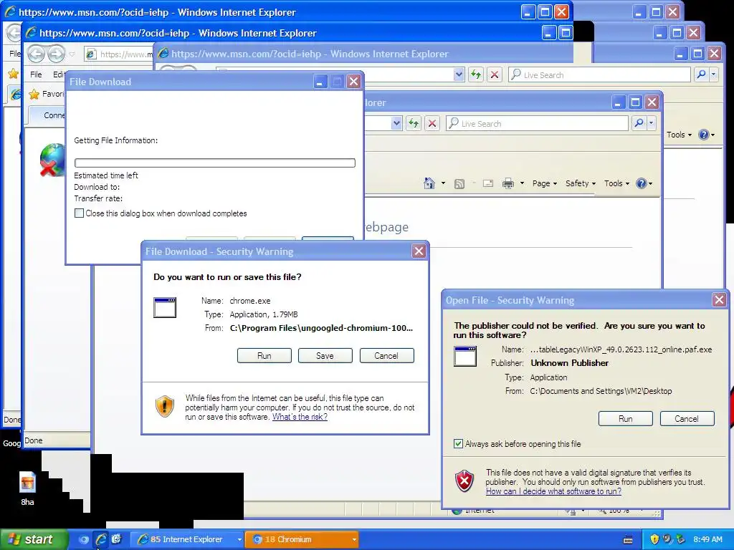The height and width of the screenshot is (550, 734).
Task: Expand the address bar dropdown in the front IE window
Action: pos(396,123)
